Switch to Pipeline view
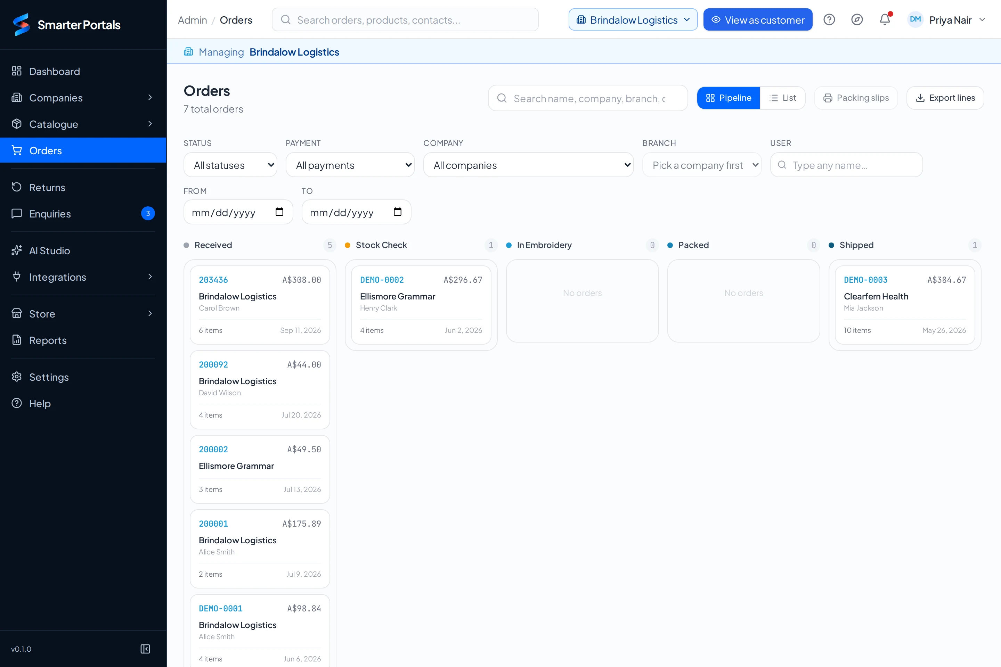1001x667 pixels. pyautogui.click(x=728, y=98)
